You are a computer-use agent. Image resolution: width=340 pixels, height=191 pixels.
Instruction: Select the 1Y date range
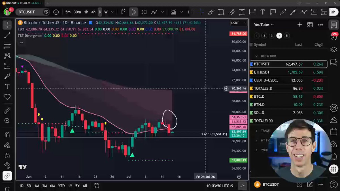(70, 186)
